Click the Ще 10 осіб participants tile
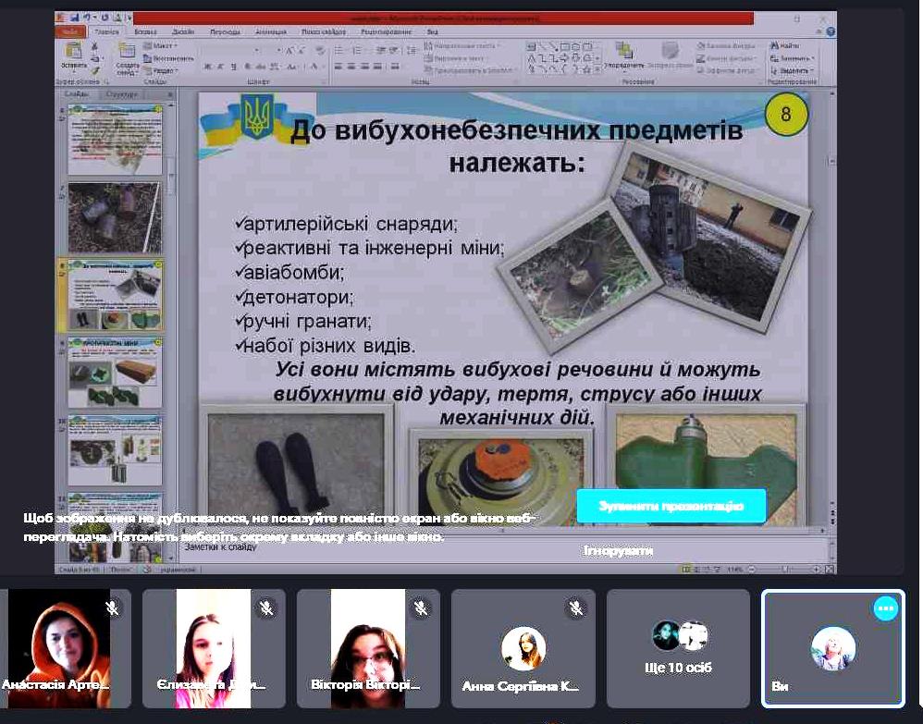Image resolution: width=923 pixels, height=724 pixels. click(678, 647)
